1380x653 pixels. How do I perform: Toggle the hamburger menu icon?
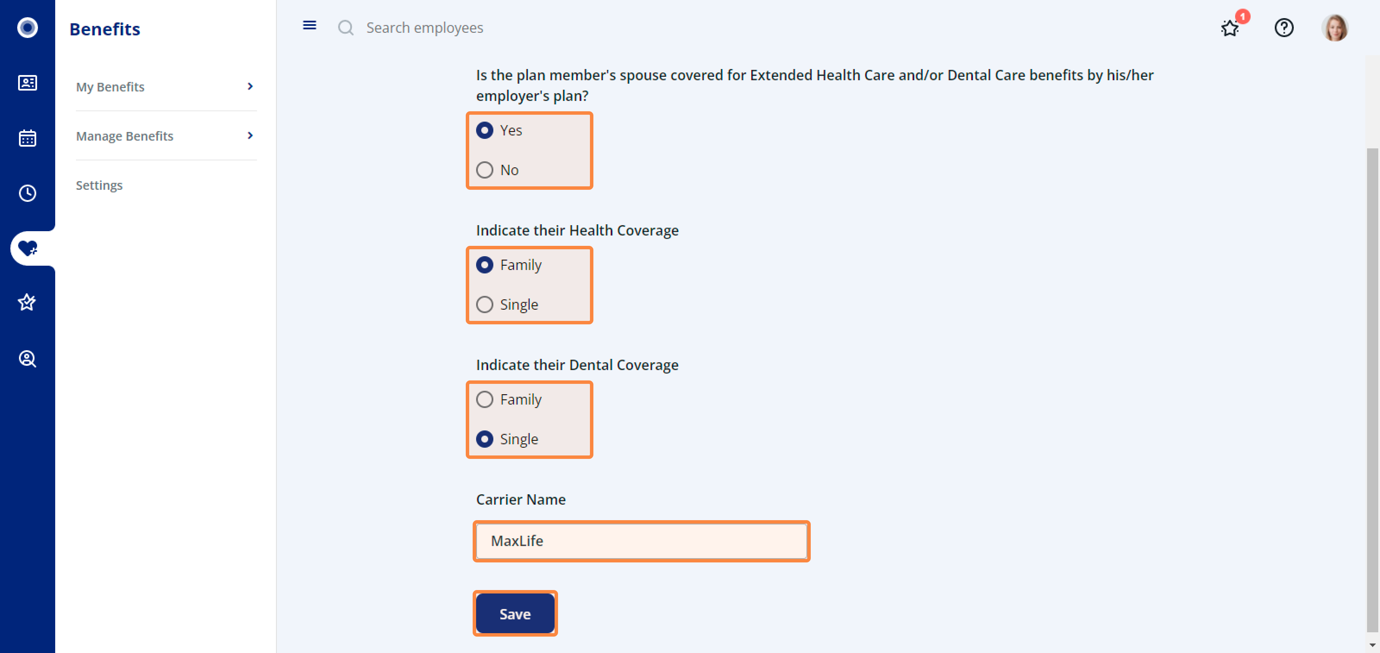click(310, 25)
